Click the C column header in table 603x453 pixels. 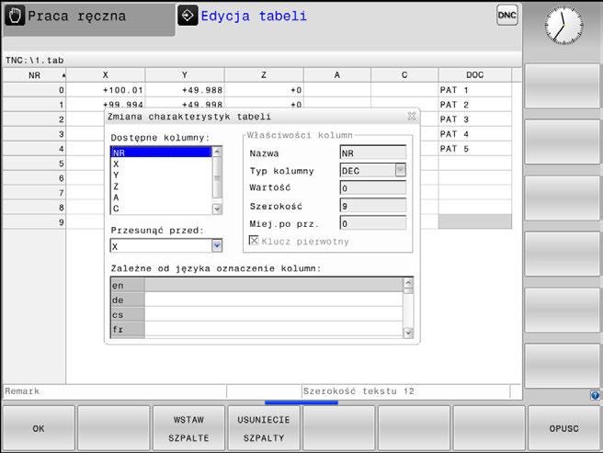(404, 75)
